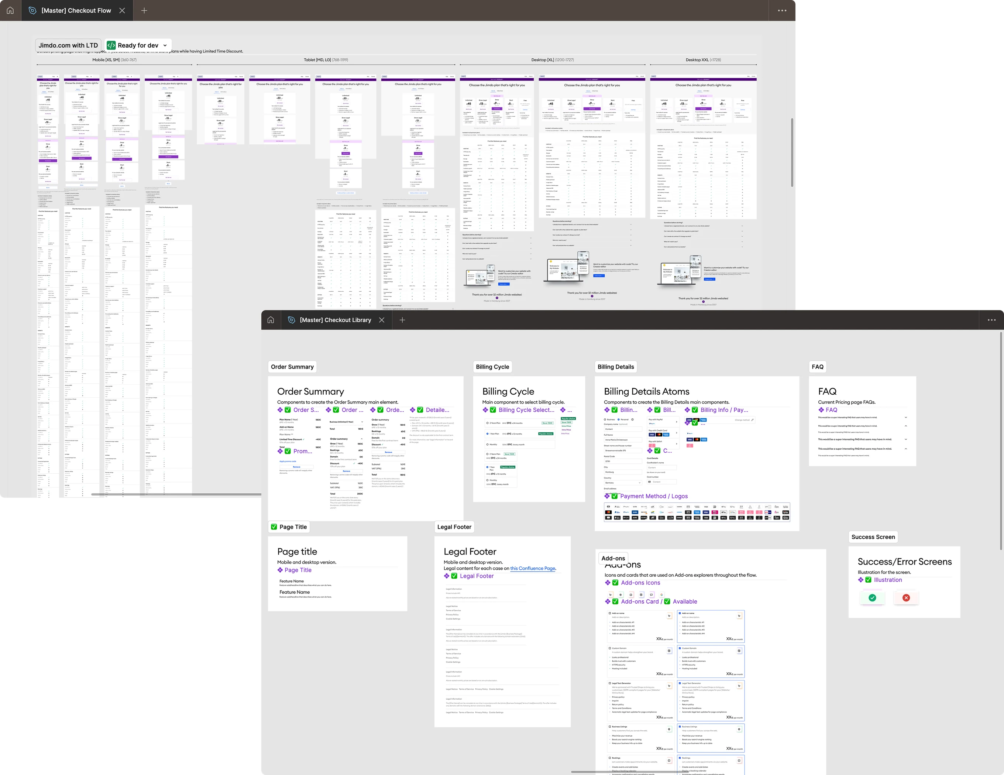1004x775 pixels.
Task: Click the Google add-on icon
Action: coord(661,595)
